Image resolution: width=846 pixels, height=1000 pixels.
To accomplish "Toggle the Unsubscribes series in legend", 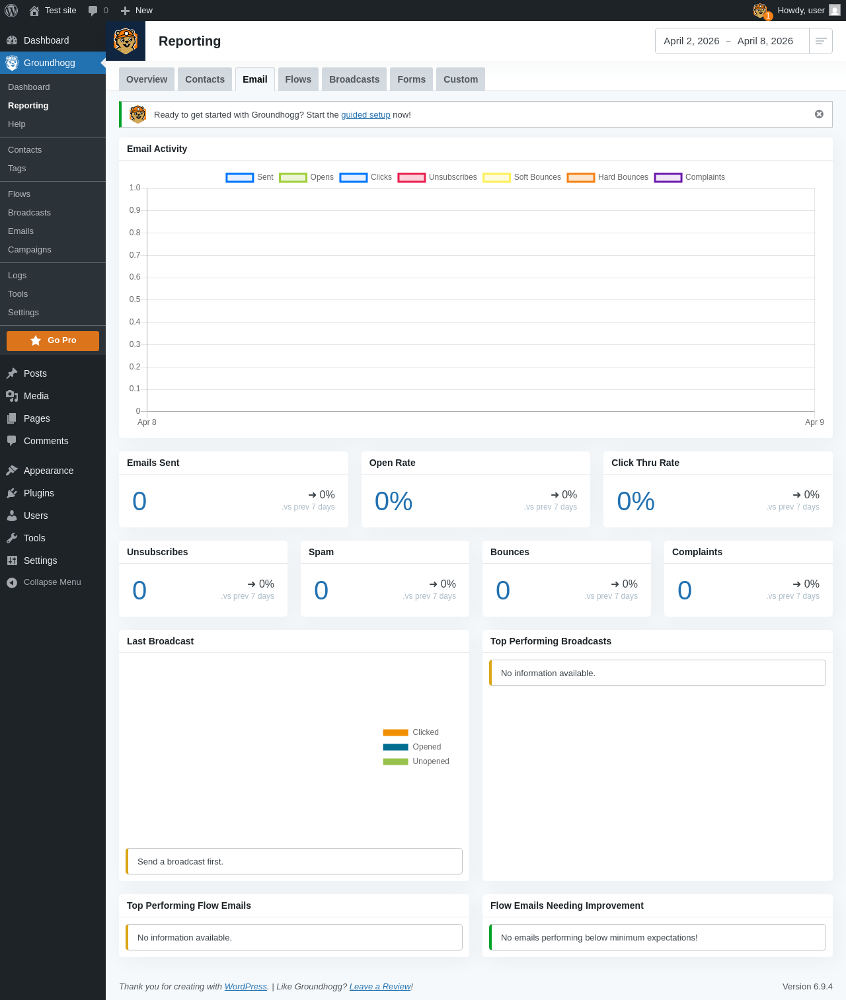I will click(438, 177).
